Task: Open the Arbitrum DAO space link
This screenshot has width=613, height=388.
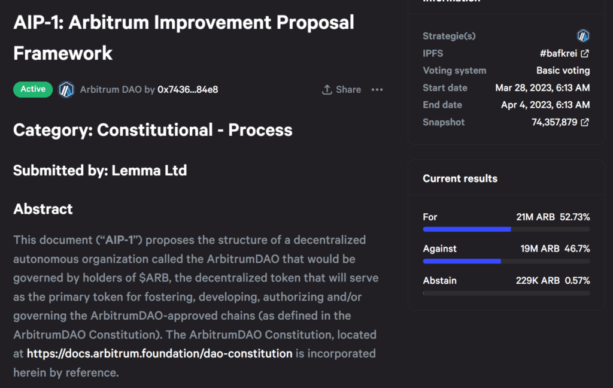Action: [111, 90]
